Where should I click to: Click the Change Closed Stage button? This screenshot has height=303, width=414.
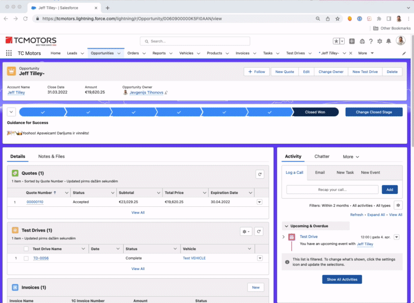tap(373, 112)
